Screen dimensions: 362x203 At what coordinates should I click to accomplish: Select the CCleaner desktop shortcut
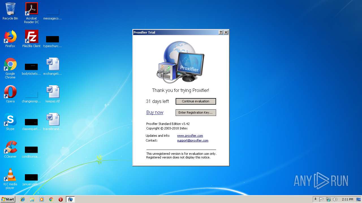10,149
